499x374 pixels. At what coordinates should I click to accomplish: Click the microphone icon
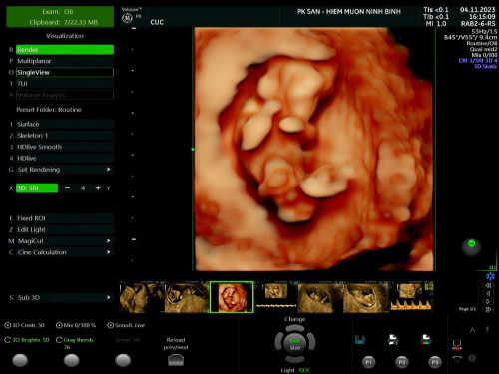click(x=487, y=330)
